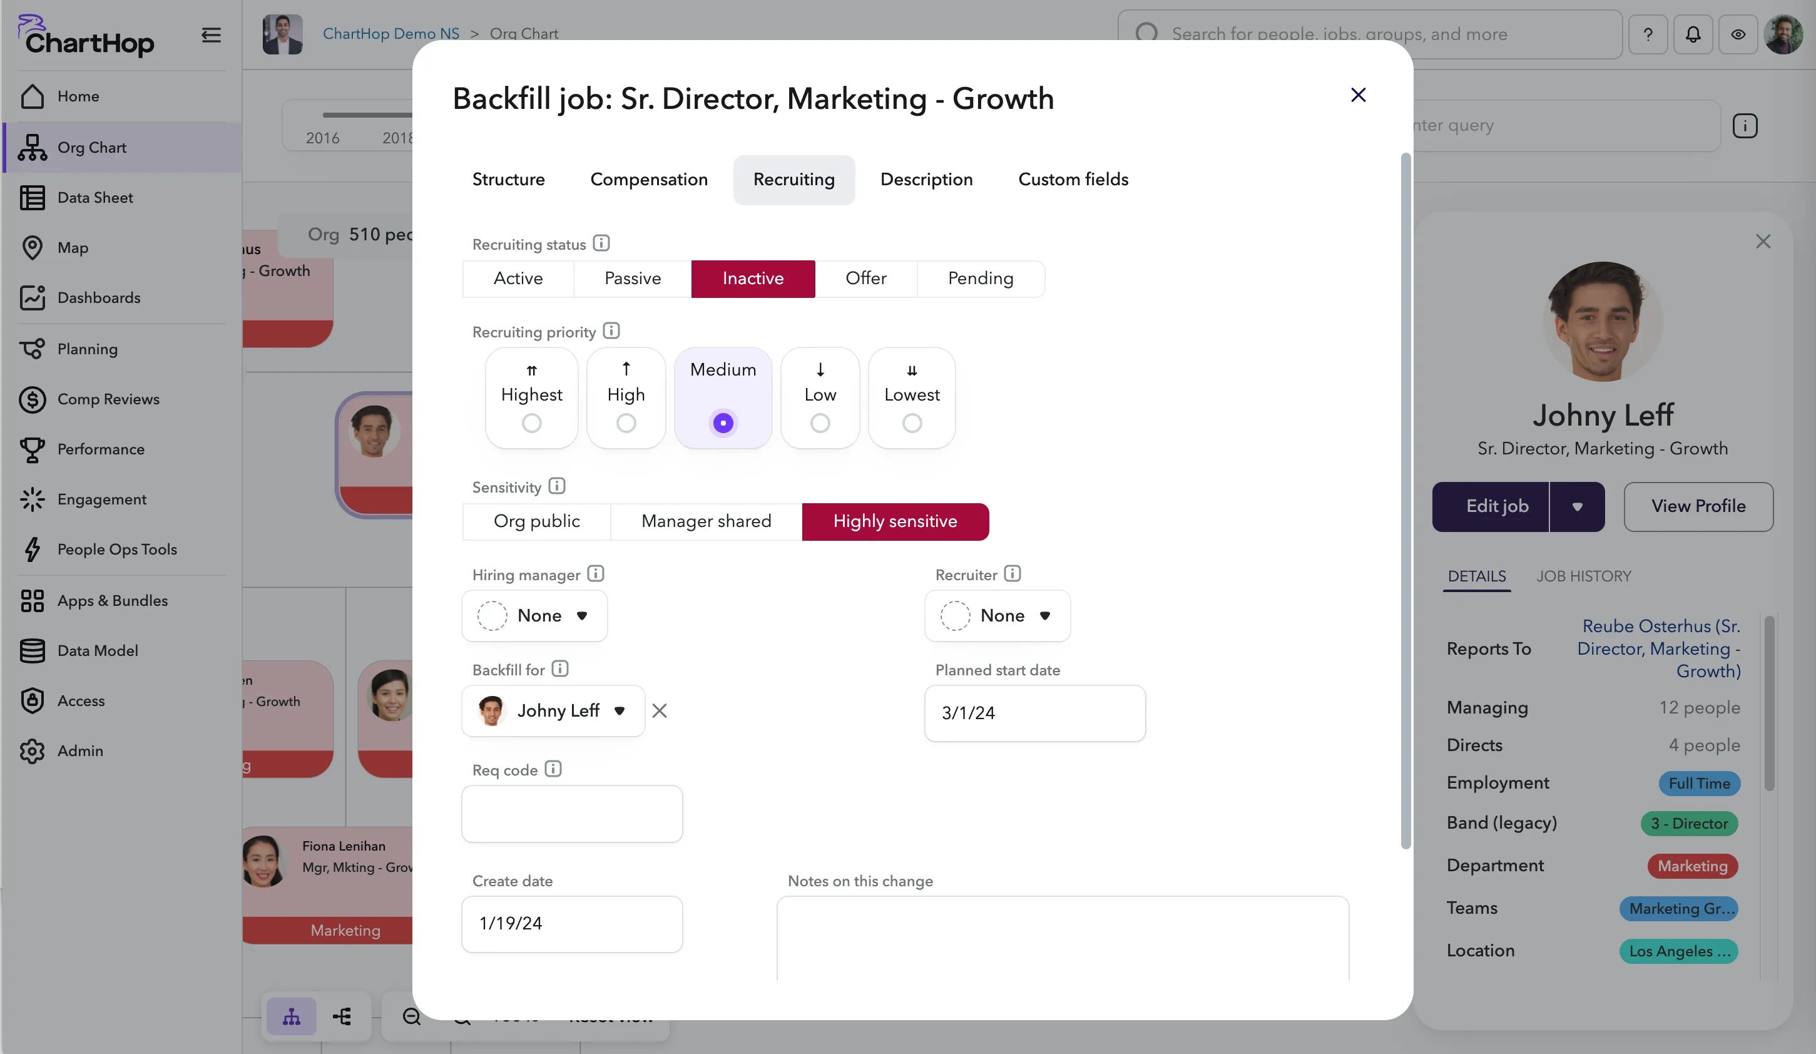1816x1054 pixels.
Task: Click the Recruiting priority info icon
Action: tap(611, 331)
